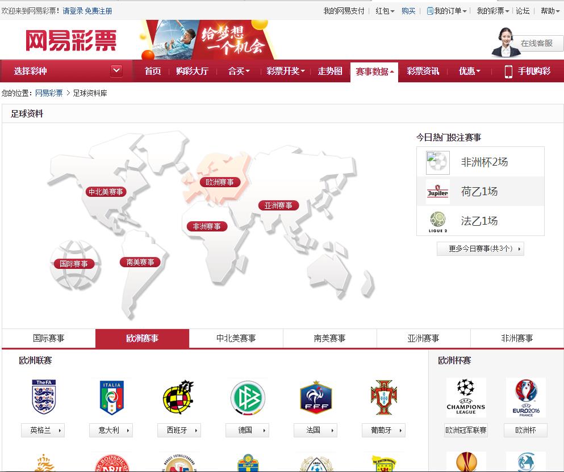Click the Portugal federation crest
The image size is (564, 472).
pyautogui.click(x=384, y=397)
